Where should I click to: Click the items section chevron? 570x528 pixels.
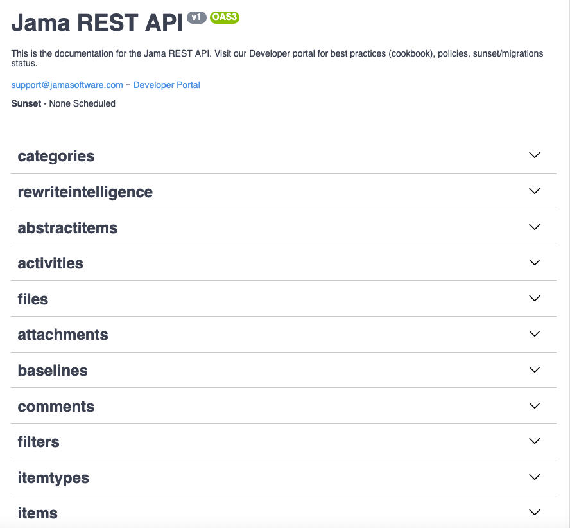[534, 513]
